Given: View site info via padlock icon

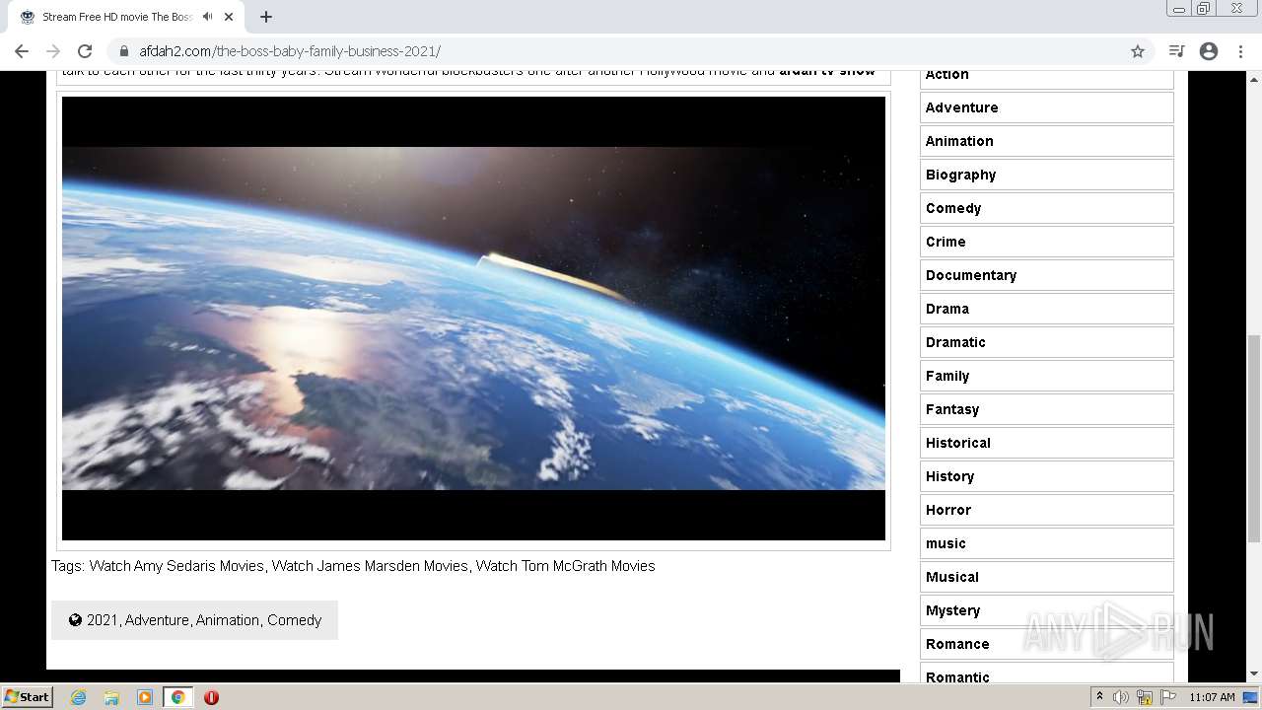Looking at the screenshot, I should coord(124,51).
